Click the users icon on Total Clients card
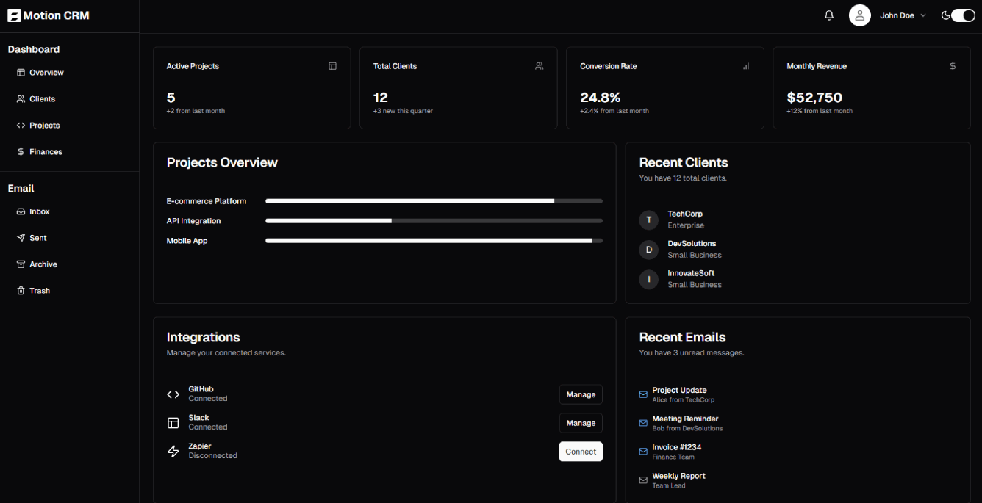Image resolution: width=982 pixels, height=503 pixels. click(539, 66)
